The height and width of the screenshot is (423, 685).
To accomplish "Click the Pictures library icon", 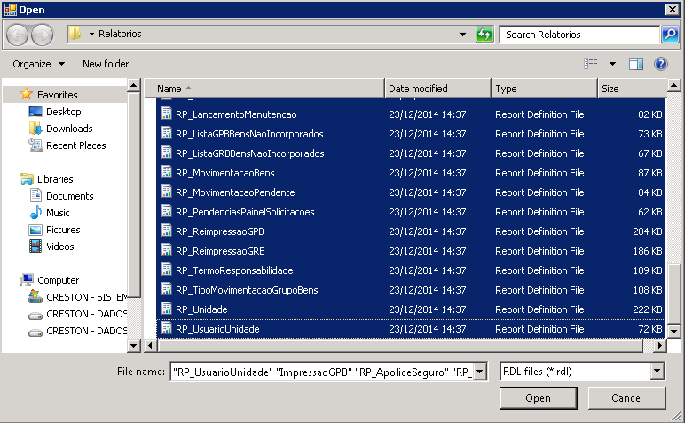I will pyautogui.click(x=35, y=230).
